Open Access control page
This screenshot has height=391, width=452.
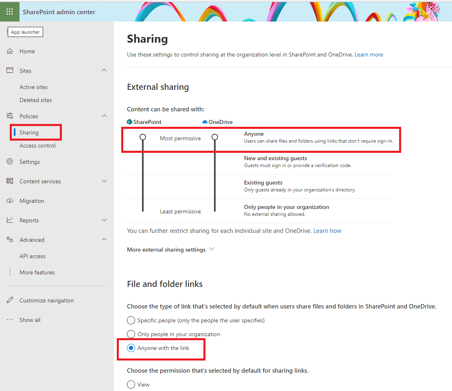click(x=37, y=146)
